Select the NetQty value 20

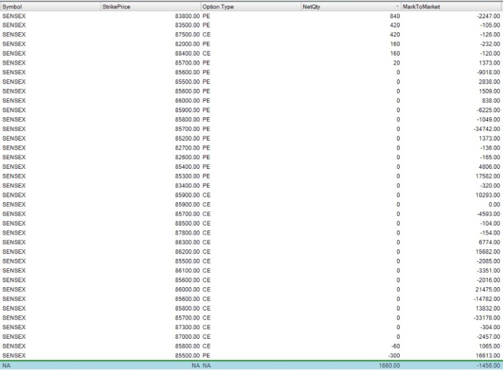tap(396, 63)
